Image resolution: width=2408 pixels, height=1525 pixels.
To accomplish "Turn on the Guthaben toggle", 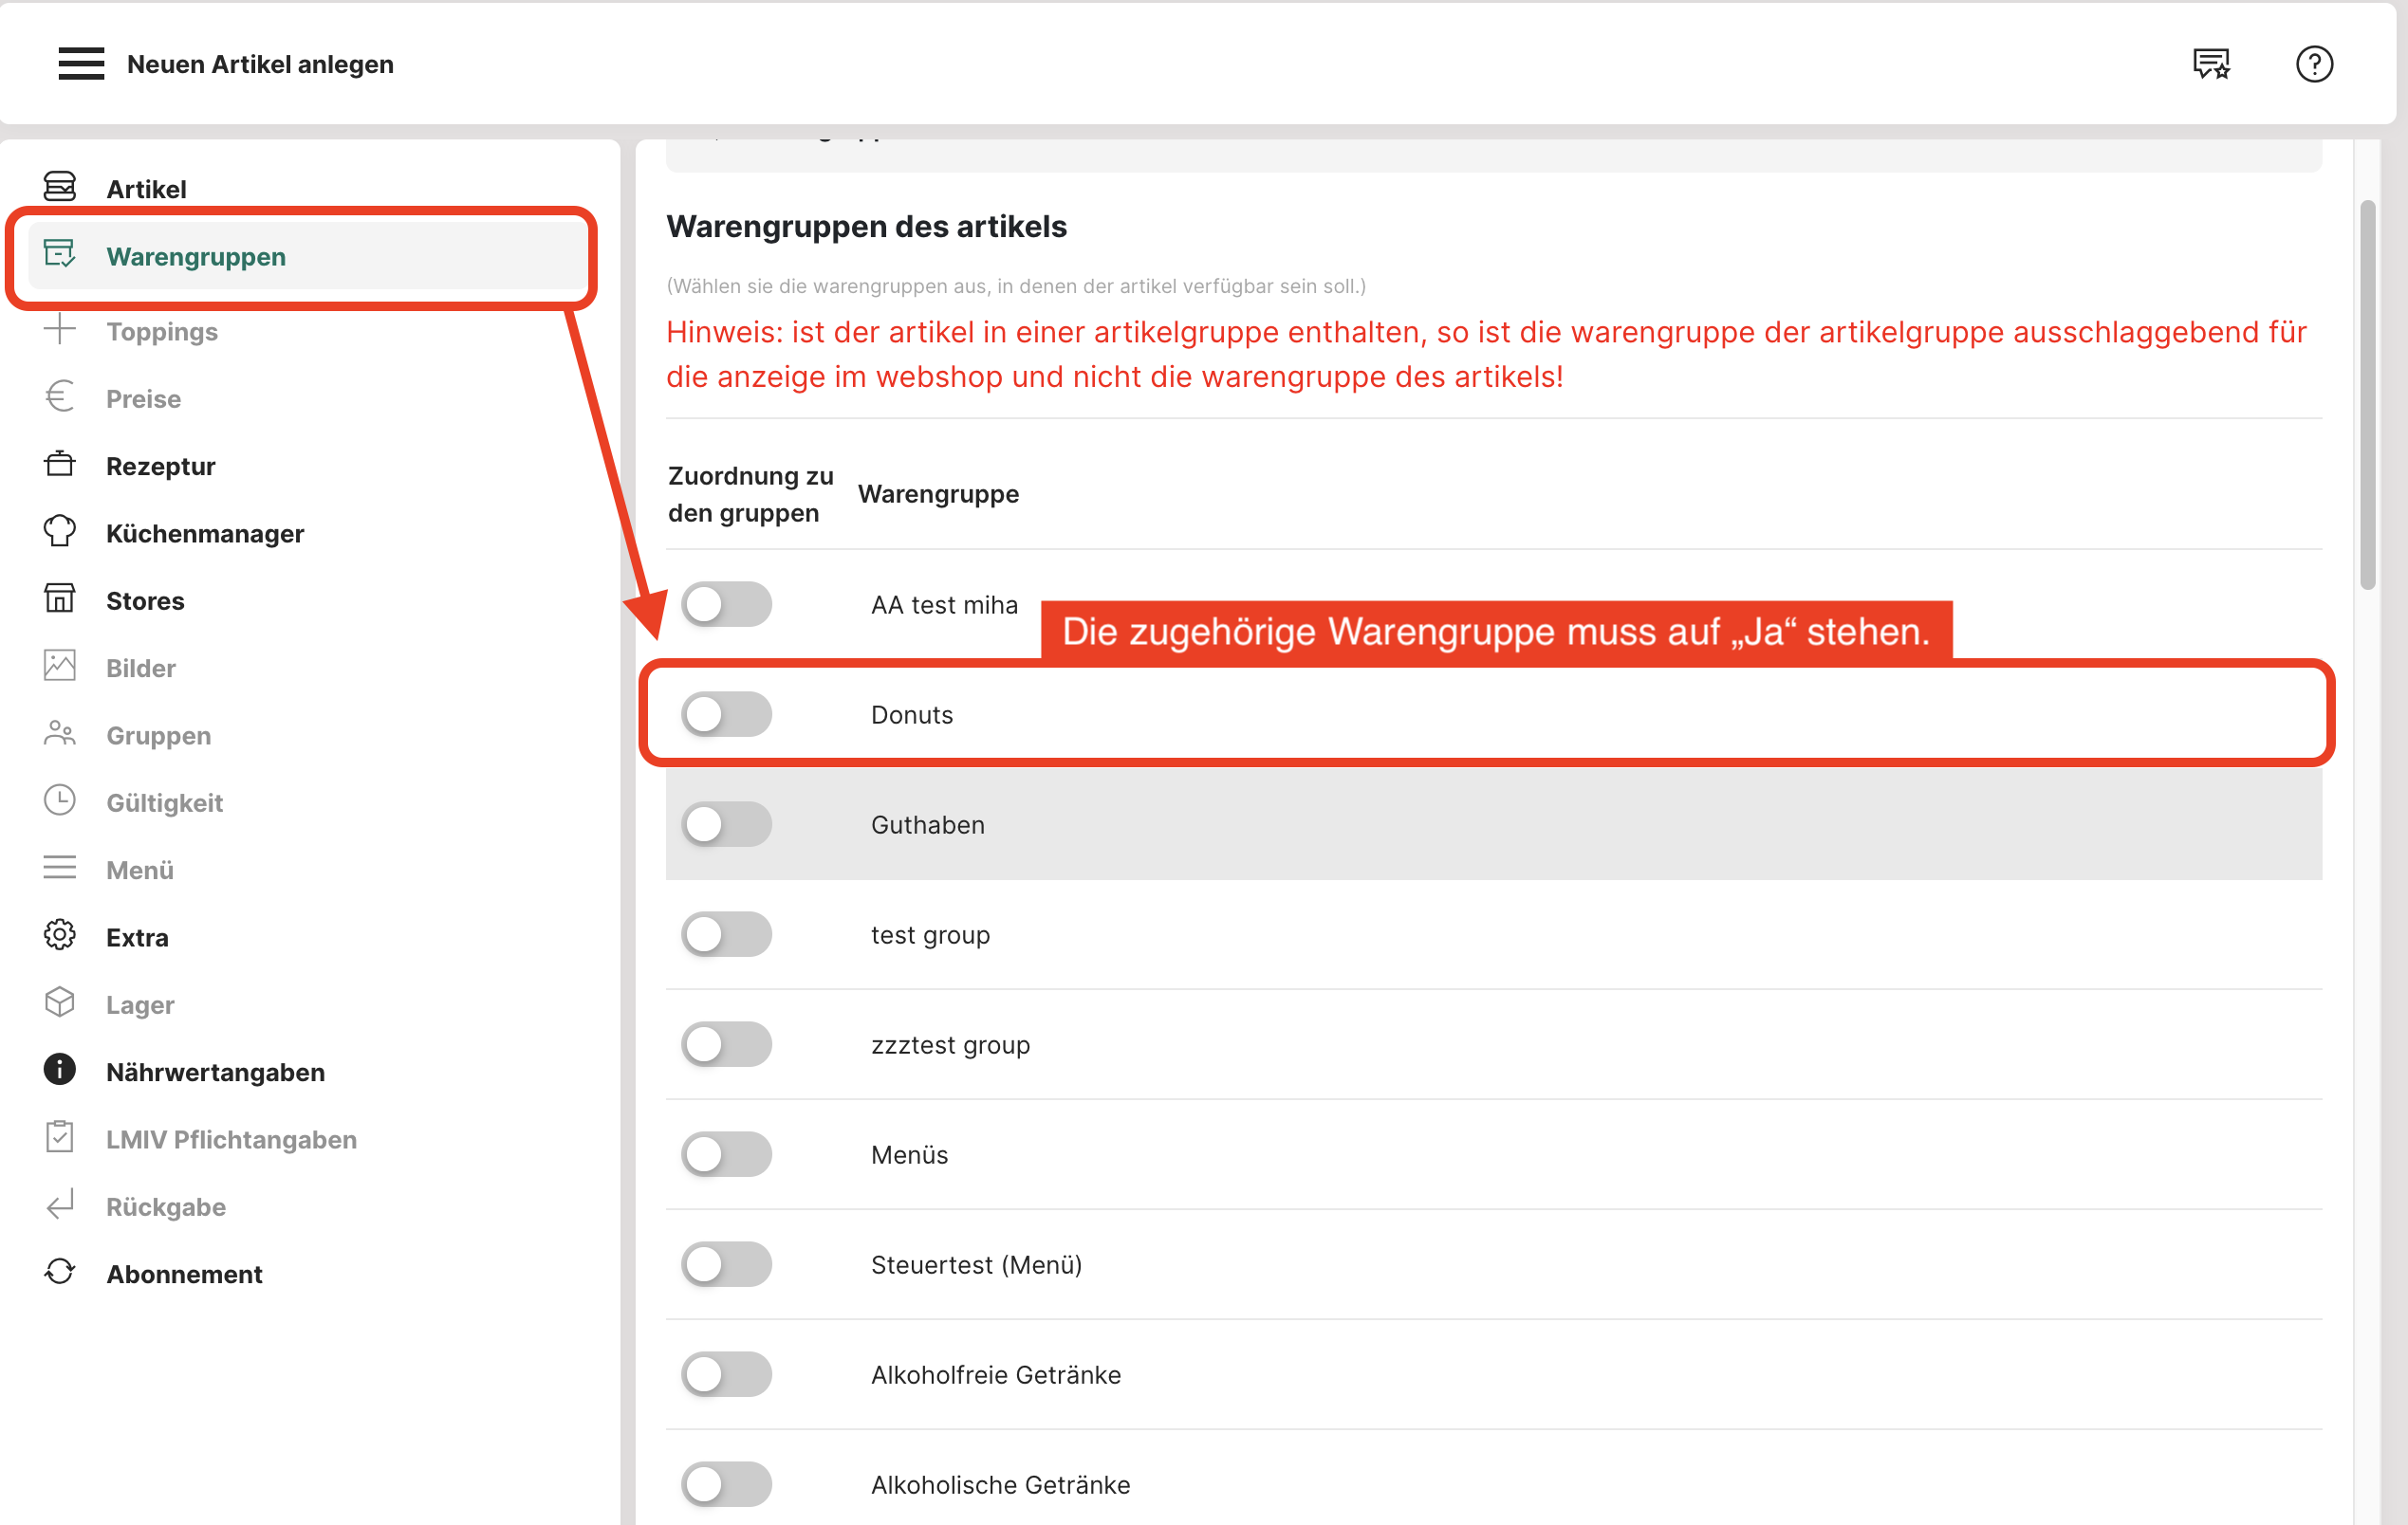I will coord(726,824).
